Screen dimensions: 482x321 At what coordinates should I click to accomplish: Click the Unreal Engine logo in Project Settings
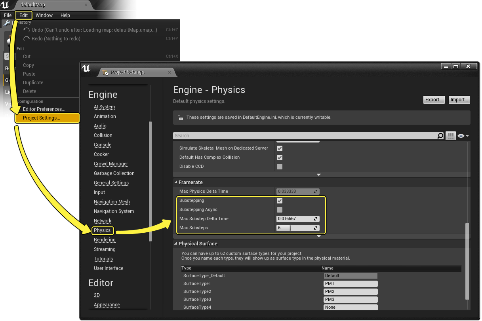pos(86,69)
